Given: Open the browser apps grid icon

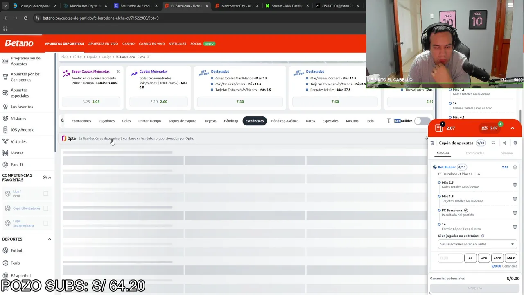Looking at the screenshot, I should point(5,28).
